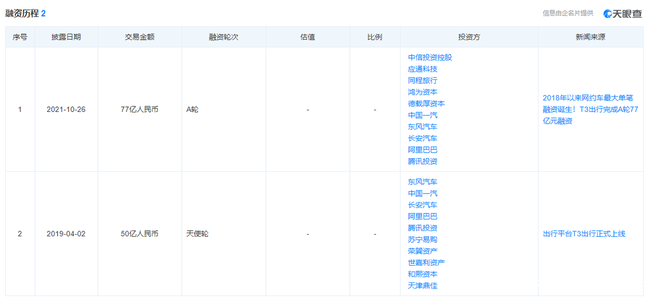Open the 应通科技 investor link
The height and width of the screenshot is (302, 652).
pyautogui.click(x=423, y=69)
